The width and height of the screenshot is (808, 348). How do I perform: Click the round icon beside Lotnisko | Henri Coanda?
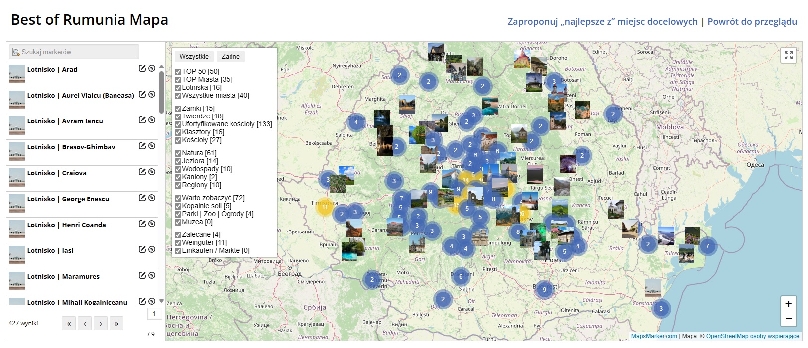tap(152, 224)
